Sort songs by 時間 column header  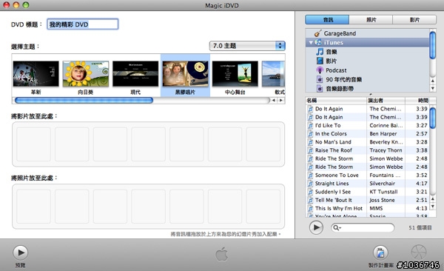[417, 101]
